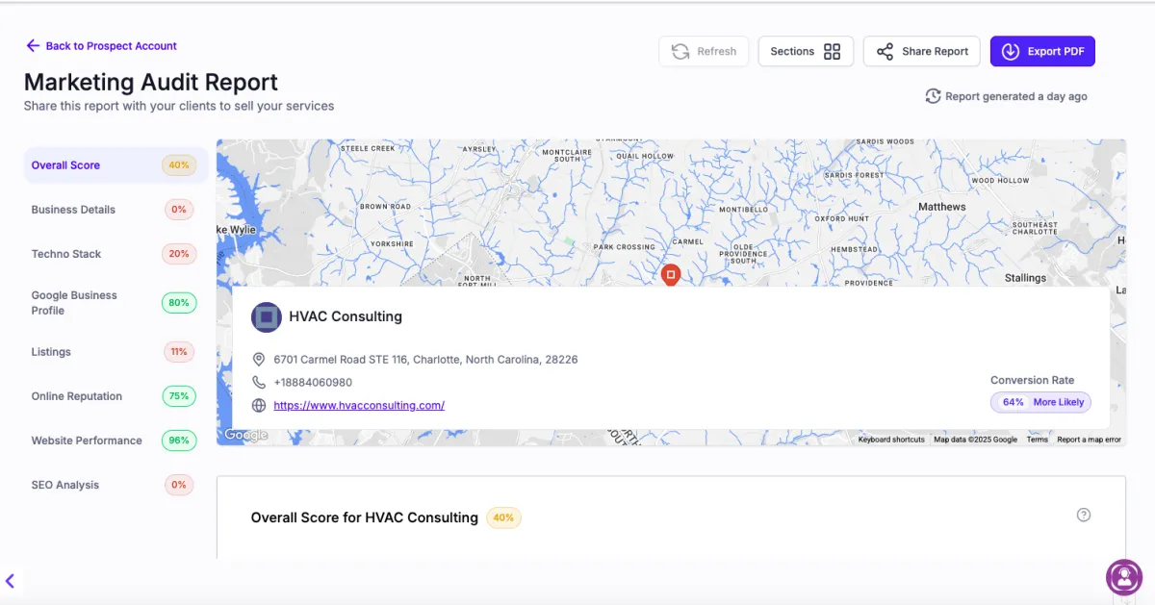Click the 64% More Likely conversion badge
Screen dimensions: 1155x605
click(1040, 402)
